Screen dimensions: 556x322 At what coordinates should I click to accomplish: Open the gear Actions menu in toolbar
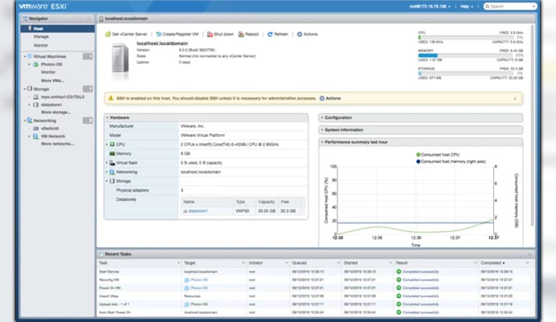click(299, 34)
